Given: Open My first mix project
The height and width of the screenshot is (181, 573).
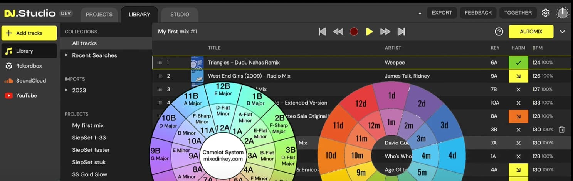Looking at the screenshot, I should tap(88, 125).
